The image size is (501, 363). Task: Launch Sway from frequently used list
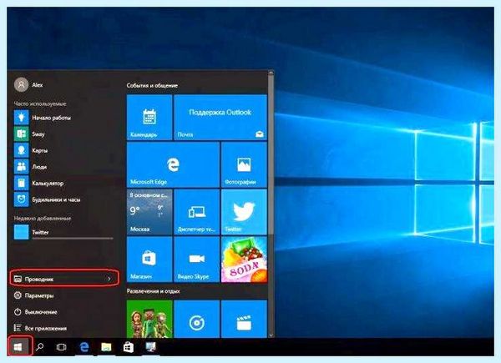[63, 134]
